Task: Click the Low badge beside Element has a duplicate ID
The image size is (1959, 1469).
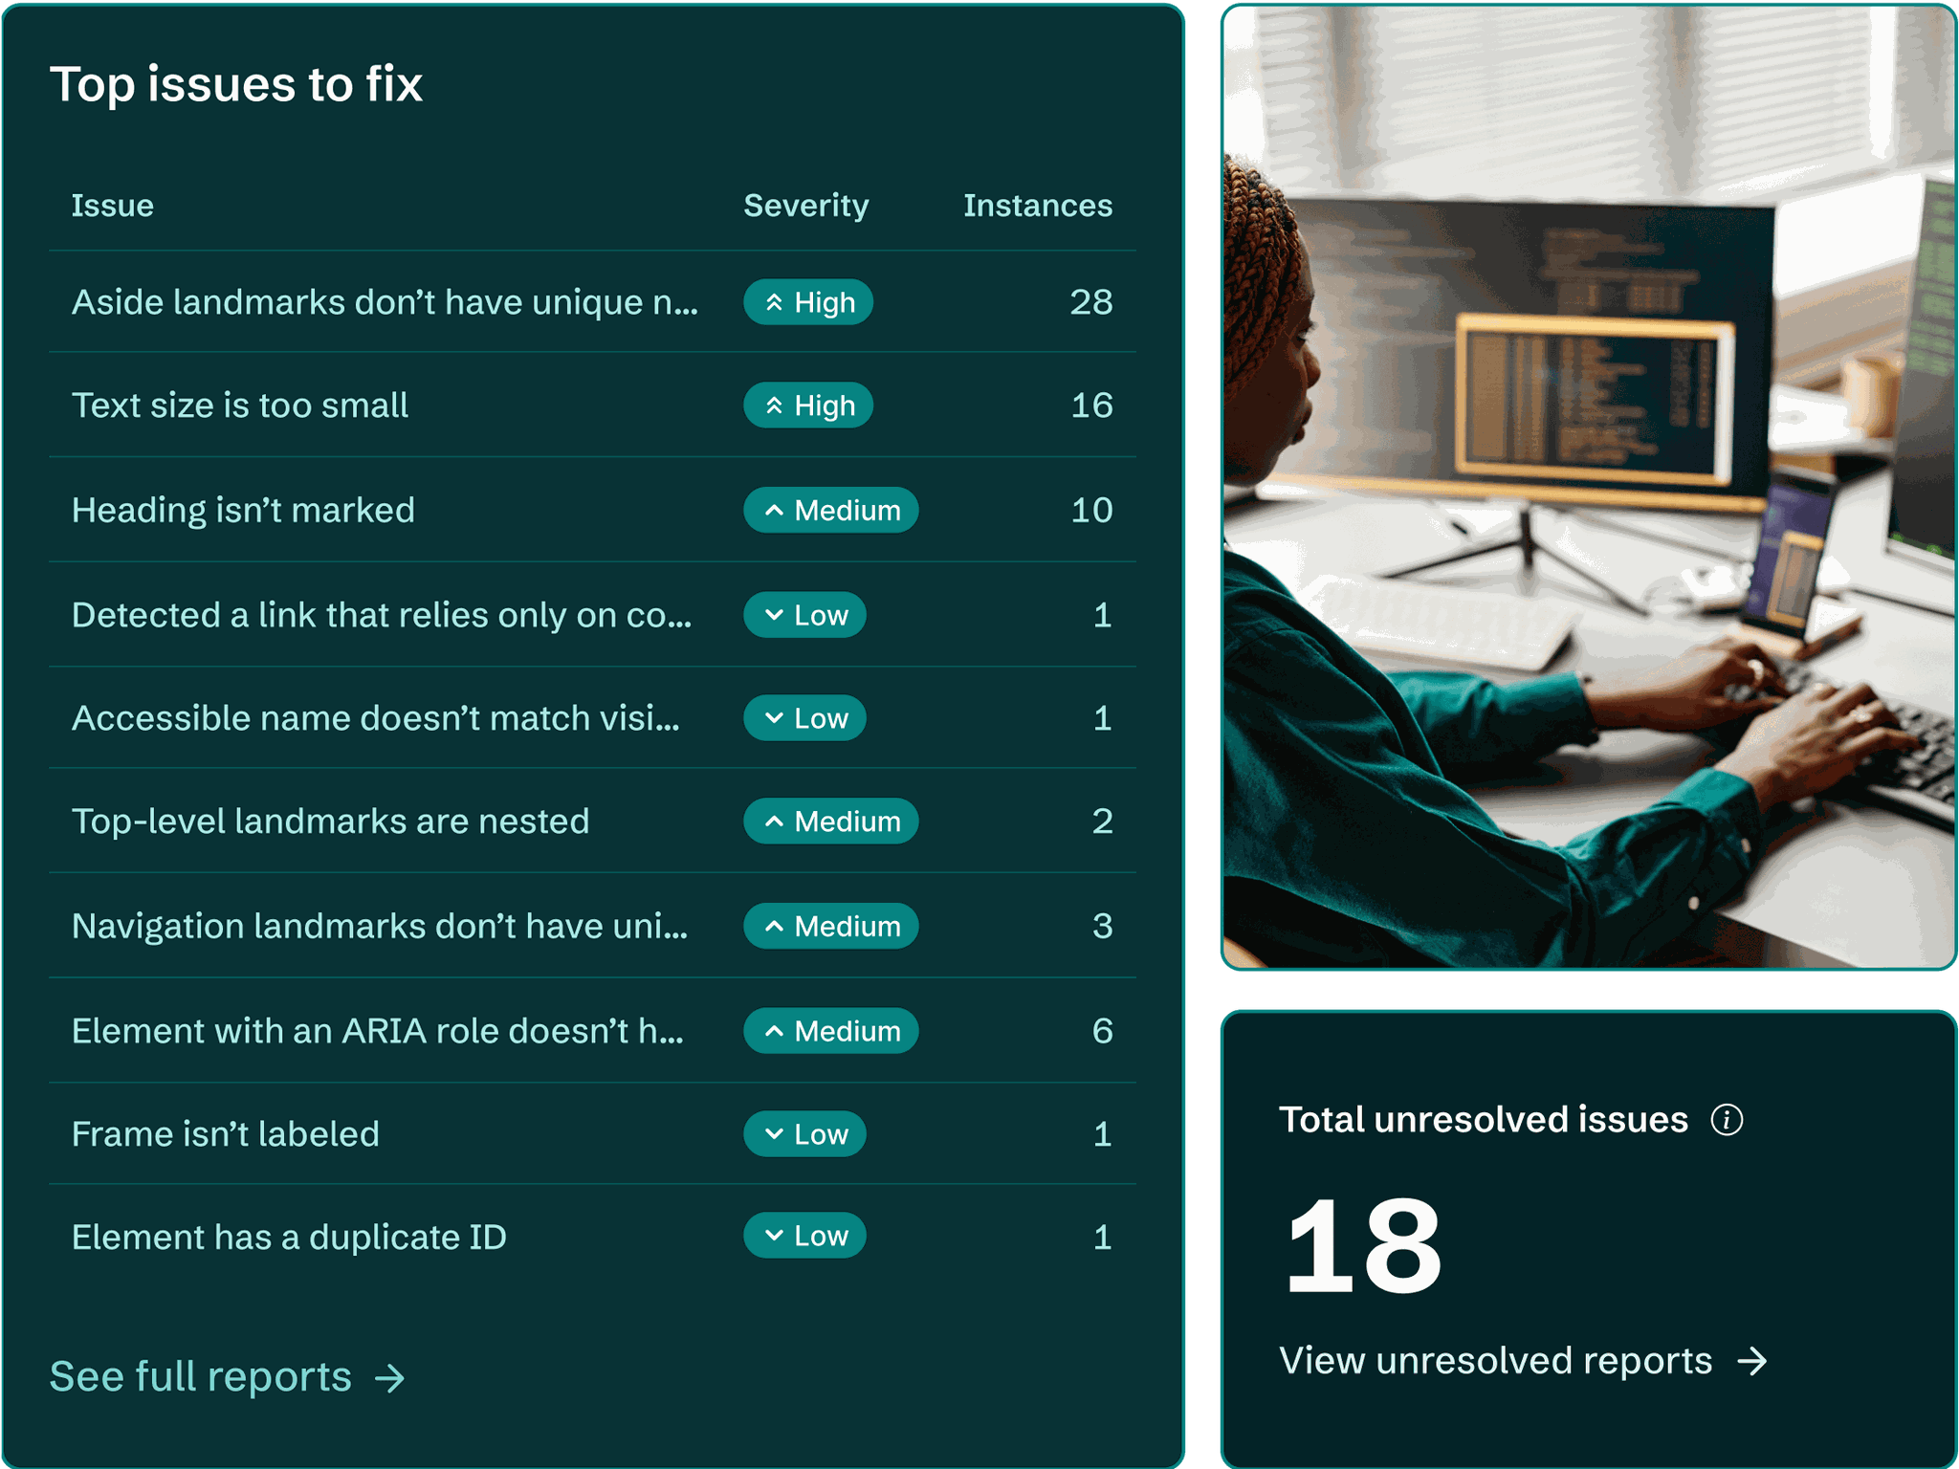Action: click(804, 1235)
